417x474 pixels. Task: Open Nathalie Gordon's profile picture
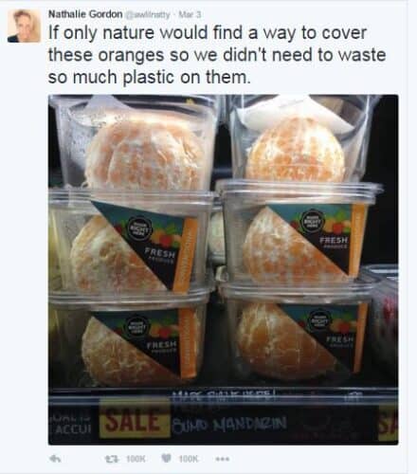(24, 26)
